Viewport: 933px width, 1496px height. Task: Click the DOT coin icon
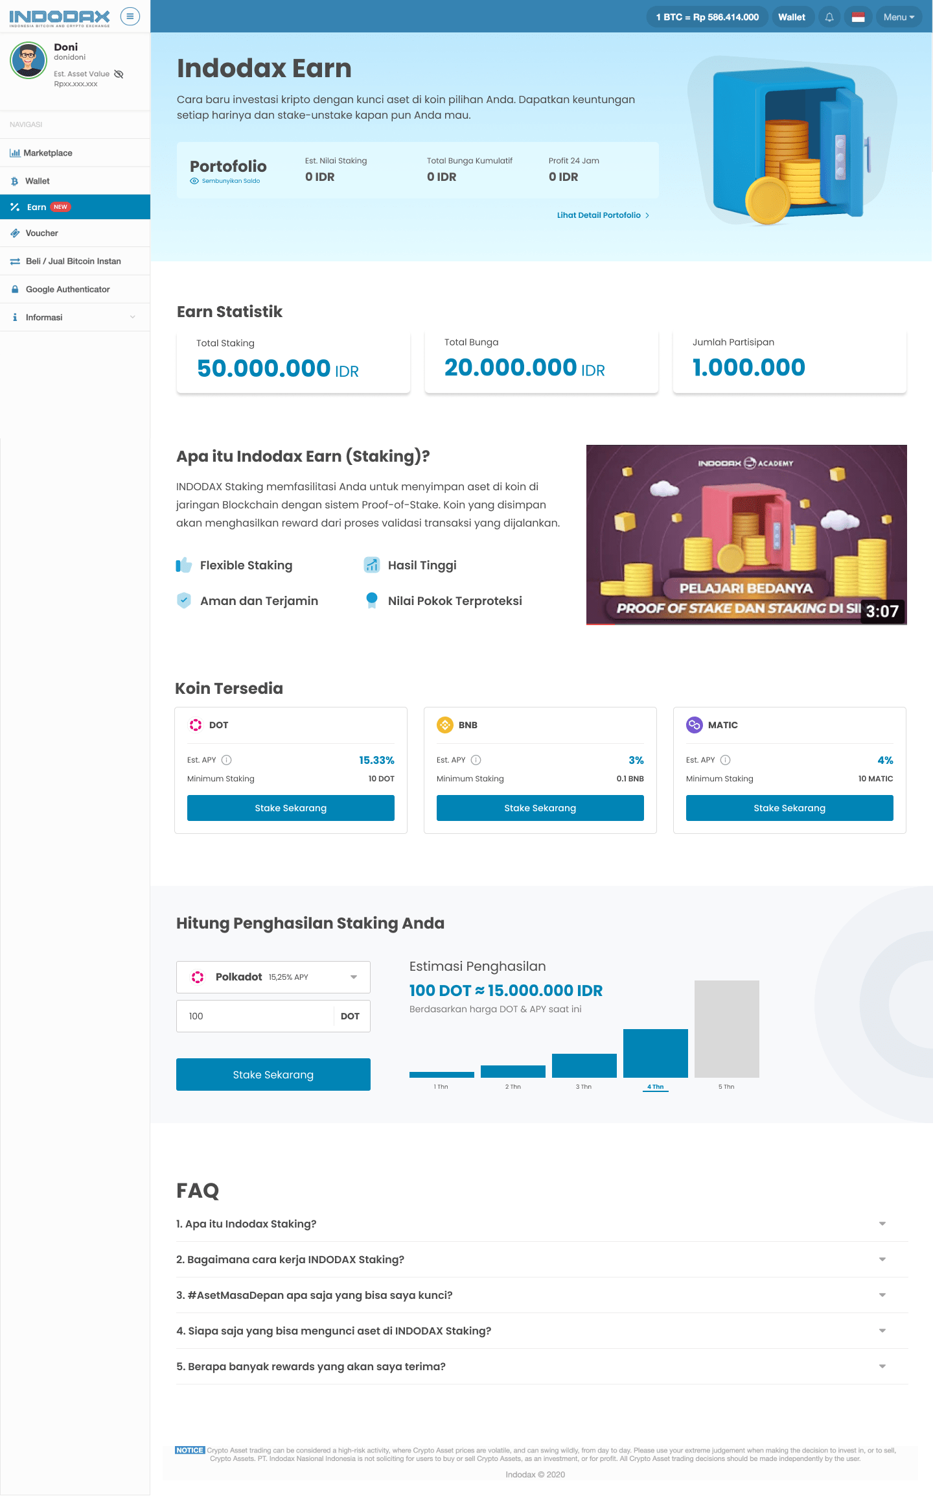196,725
